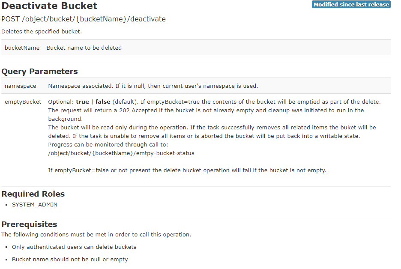Viewport: 401px width, 269px height.
Task: Click the bold "false" default value
Action: pos(103,102)
